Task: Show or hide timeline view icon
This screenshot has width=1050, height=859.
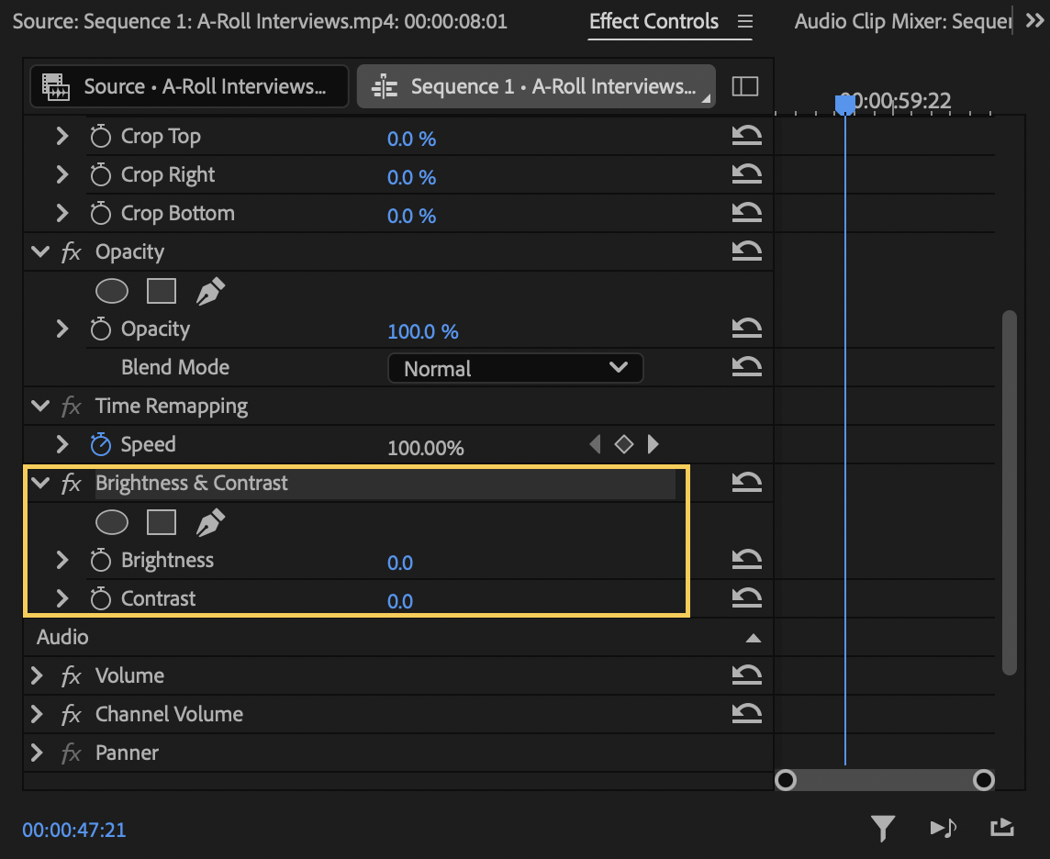Action: (x=745, y=86)
